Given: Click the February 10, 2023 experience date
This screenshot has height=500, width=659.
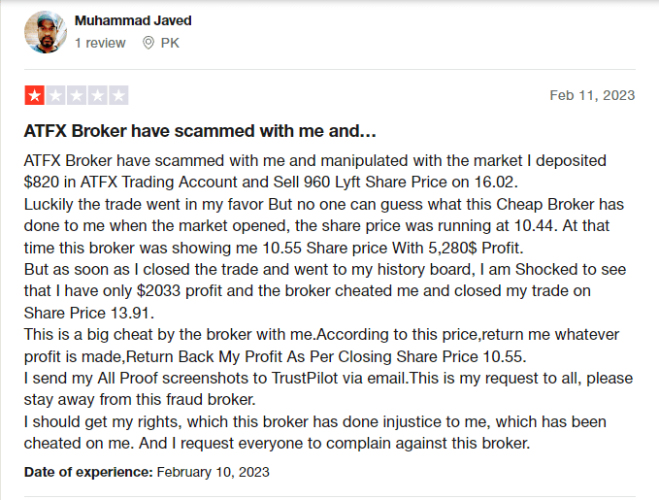Looking at the screenshot, I should pos(214,472).
